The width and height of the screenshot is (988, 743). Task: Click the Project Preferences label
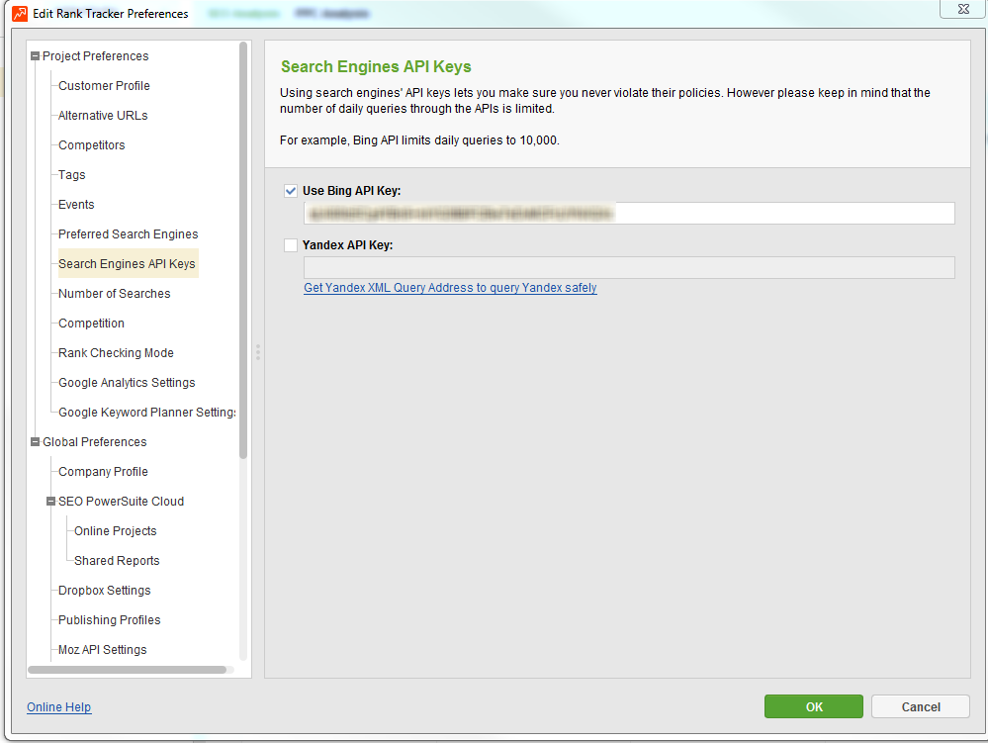(x=95, y=56)
